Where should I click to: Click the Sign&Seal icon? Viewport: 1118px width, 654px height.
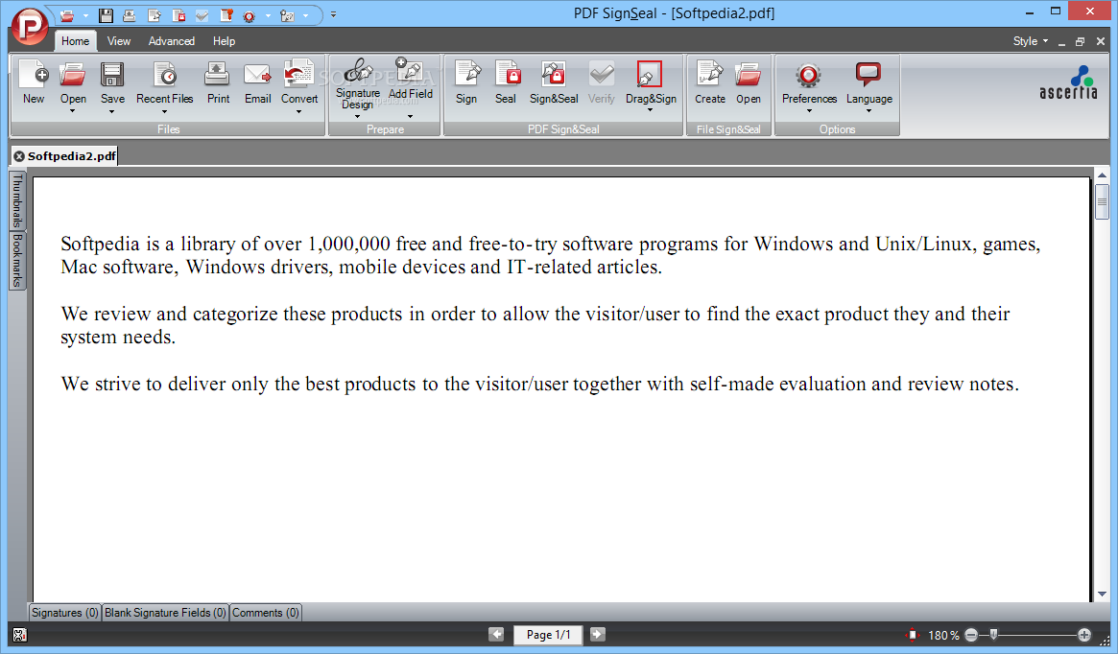pos(554,75)
